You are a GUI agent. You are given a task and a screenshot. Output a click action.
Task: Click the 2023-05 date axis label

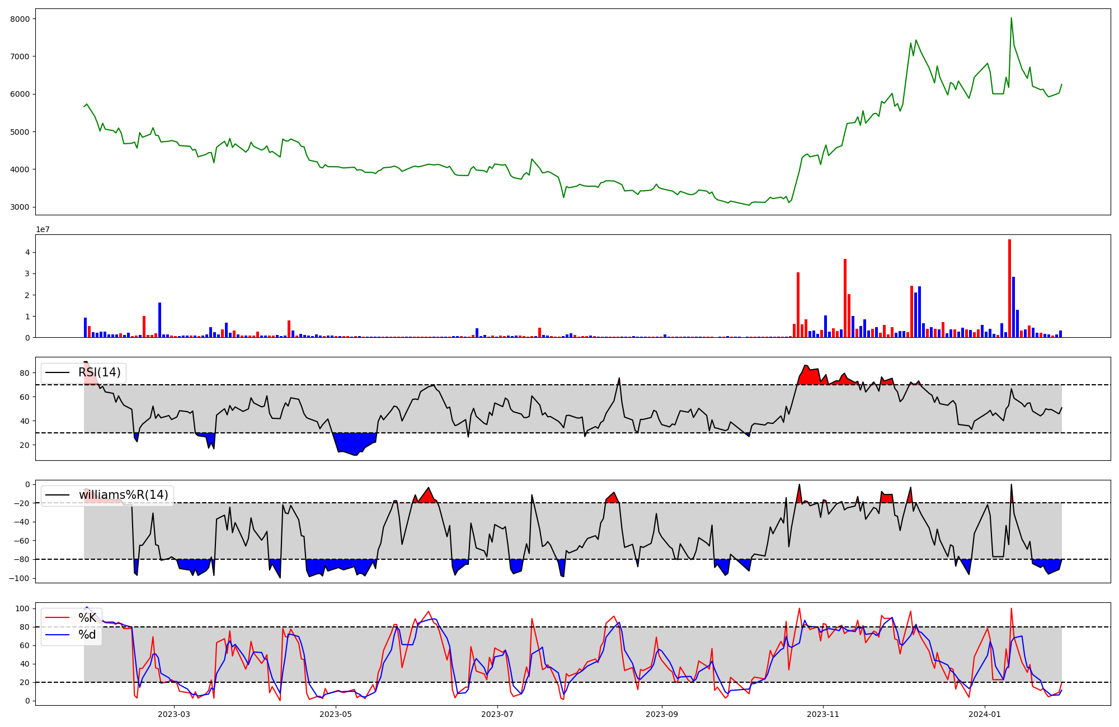point(336,714)
